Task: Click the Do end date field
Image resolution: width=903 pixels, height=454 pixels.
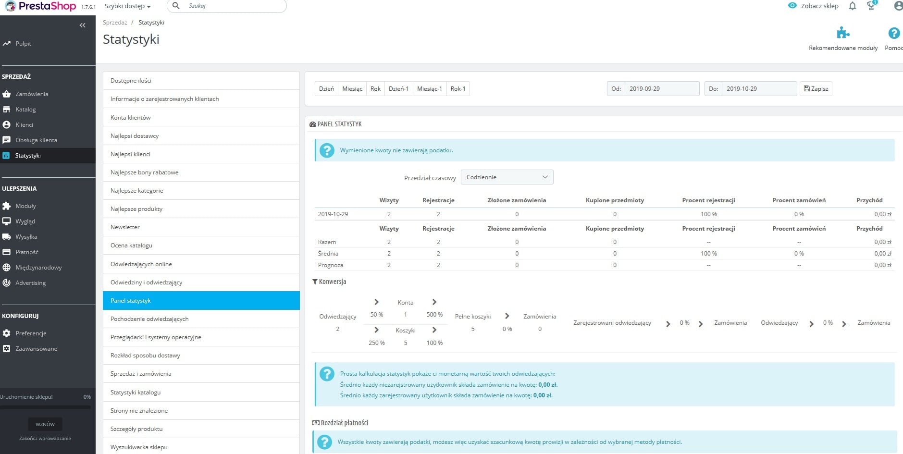Action: pos(758,89)
